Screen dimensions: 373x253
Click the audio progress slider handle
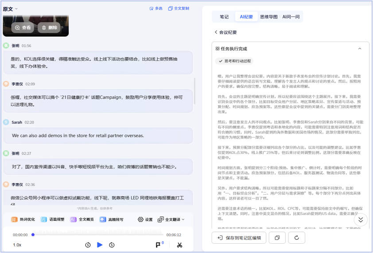pos(33,235)
